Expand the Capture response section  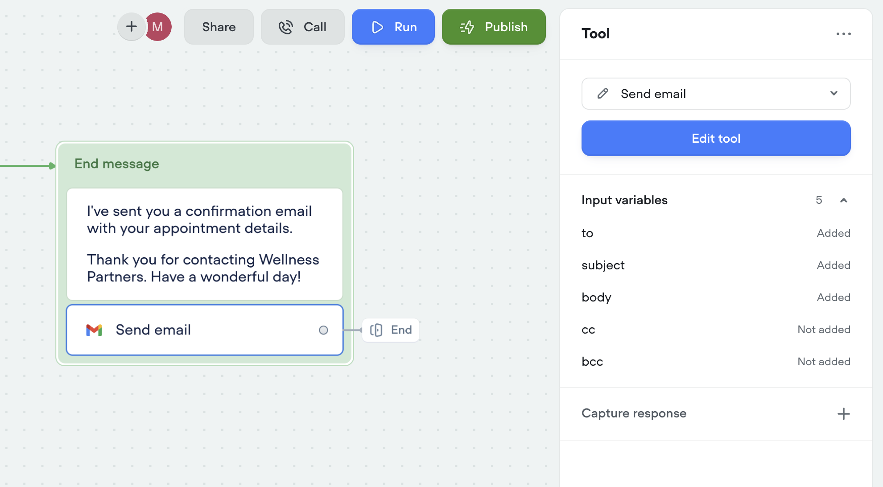click(x=634, y=413)
